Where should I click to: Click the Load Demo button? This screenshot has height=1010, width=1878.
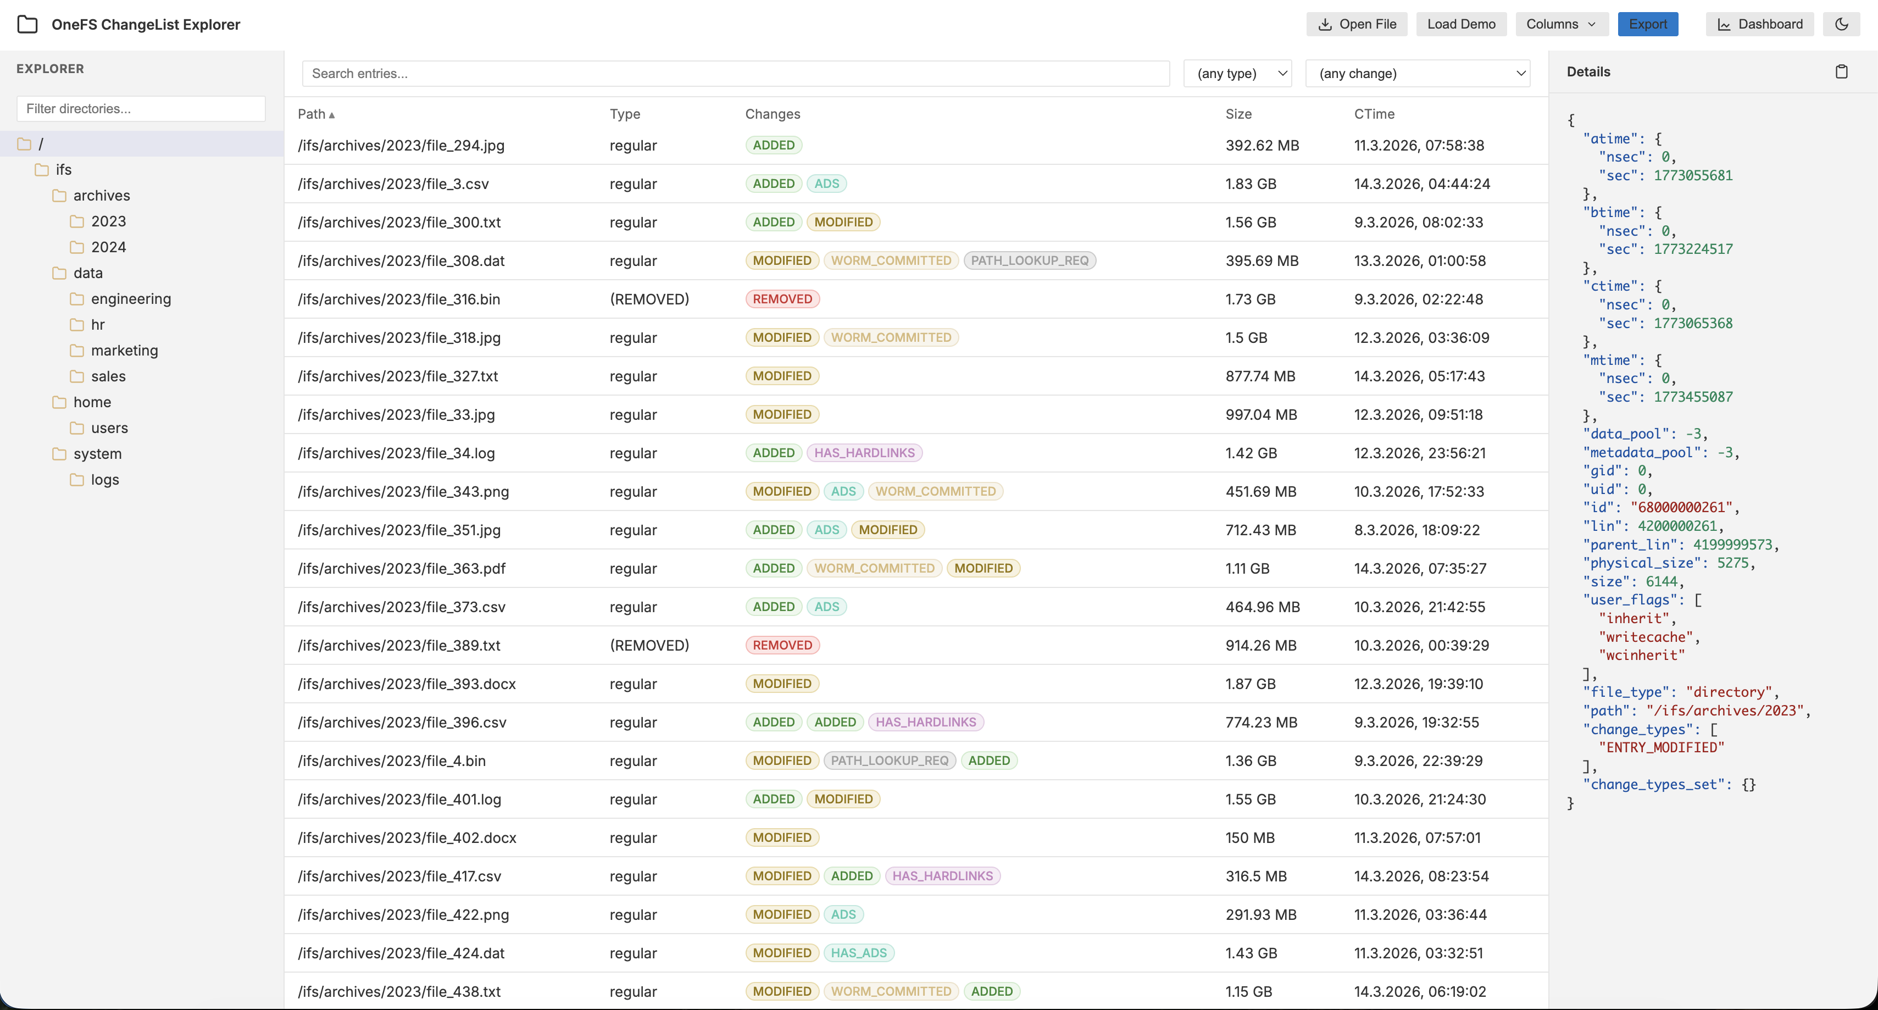(1460, 24)
